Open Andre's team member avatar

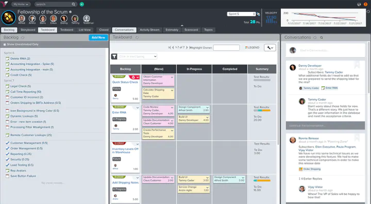[x=32, y=18]
